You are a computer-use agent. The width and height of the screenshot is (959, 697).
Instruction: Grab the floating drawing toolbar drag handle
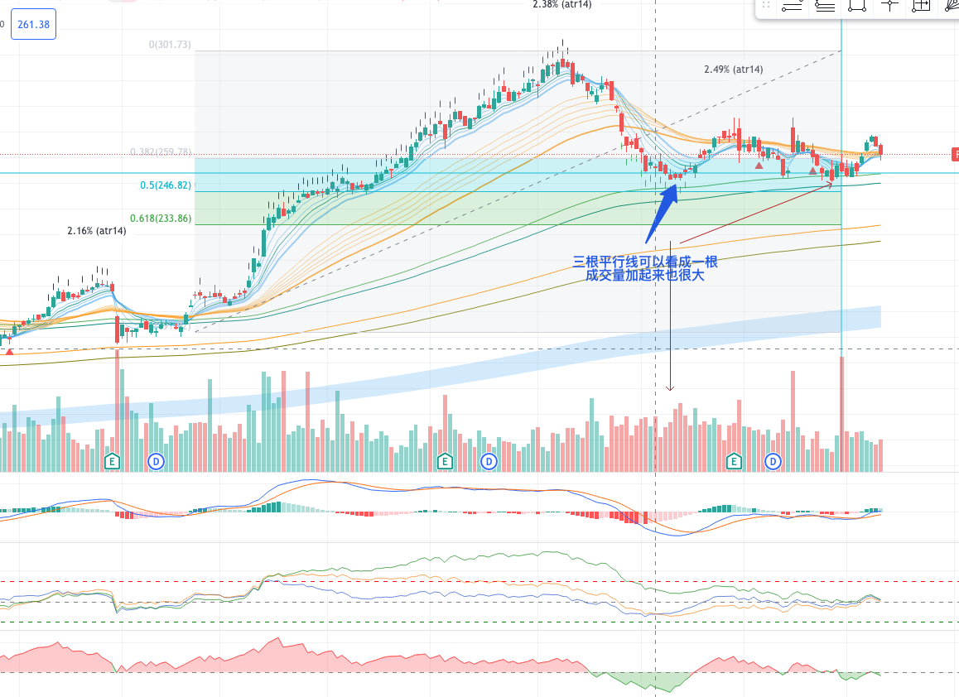pyautogui.click(x=767, y=7)
